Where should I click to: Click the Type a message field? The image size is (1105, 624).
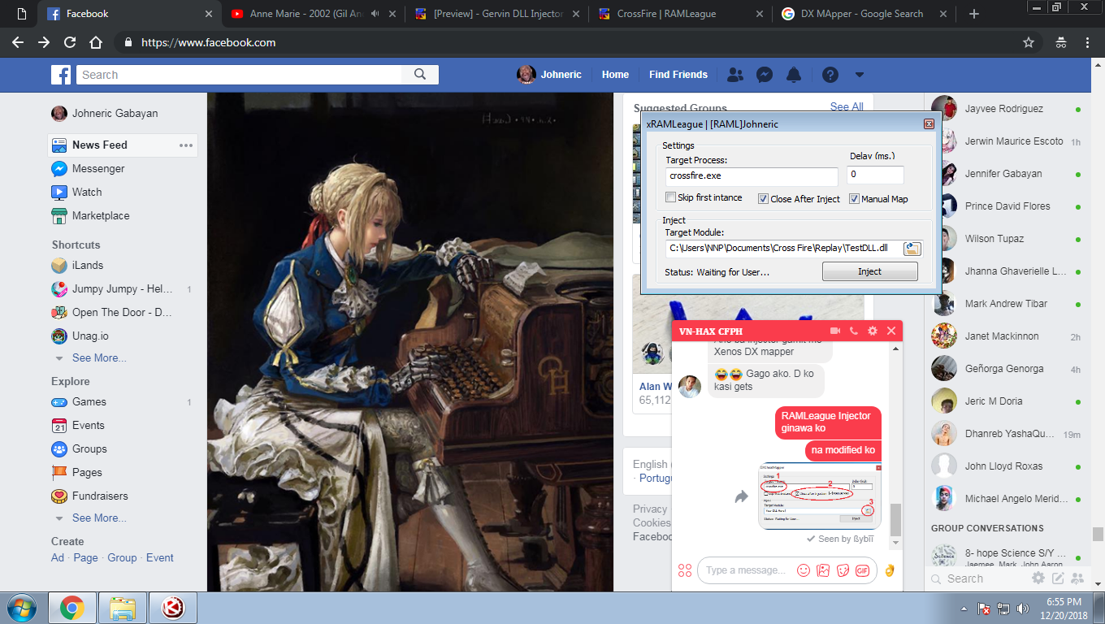point(745,570)
